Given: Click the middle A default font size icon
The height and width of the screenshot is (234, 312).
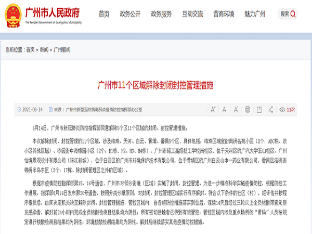Looking at the screenshot, I should 224,110.
